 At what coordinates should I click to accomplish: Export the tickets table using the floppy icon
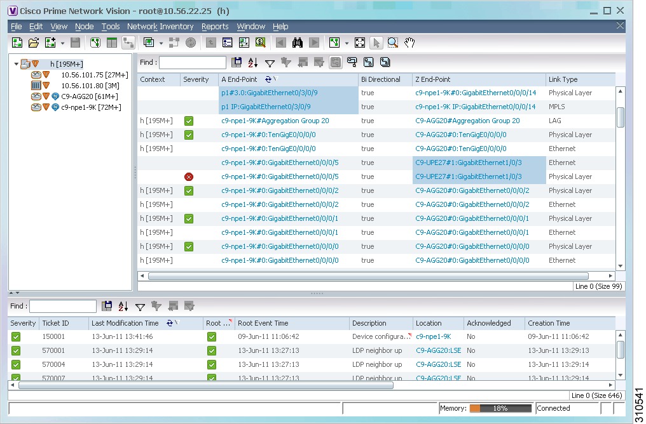[107, 305]
